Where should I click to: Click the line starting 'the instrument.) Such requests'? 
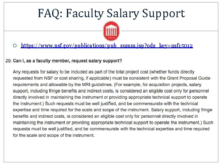point(105,104)
